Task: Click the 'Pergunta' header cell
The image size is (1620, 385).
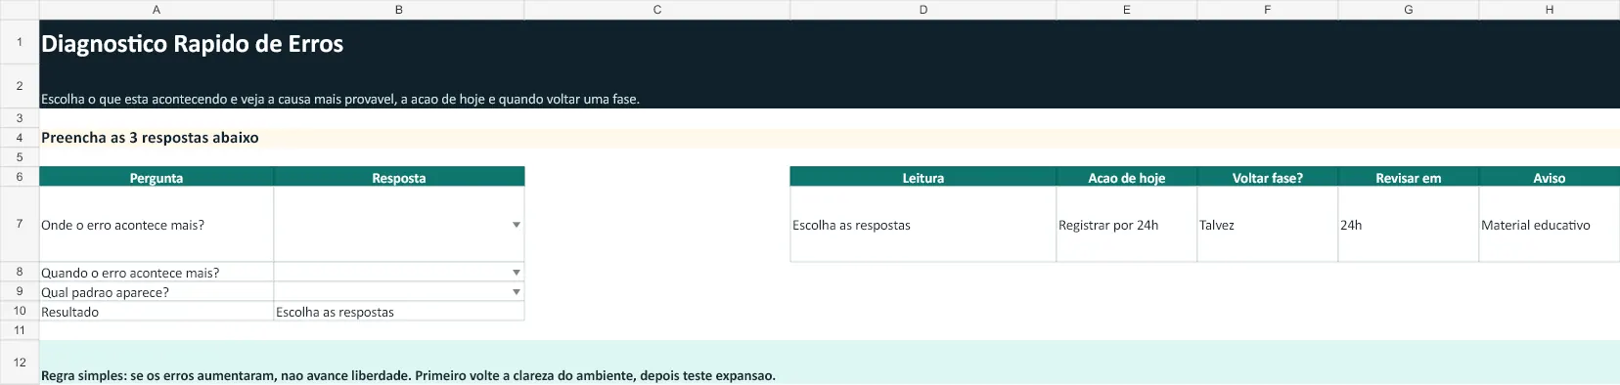Action: click(157, 177)
